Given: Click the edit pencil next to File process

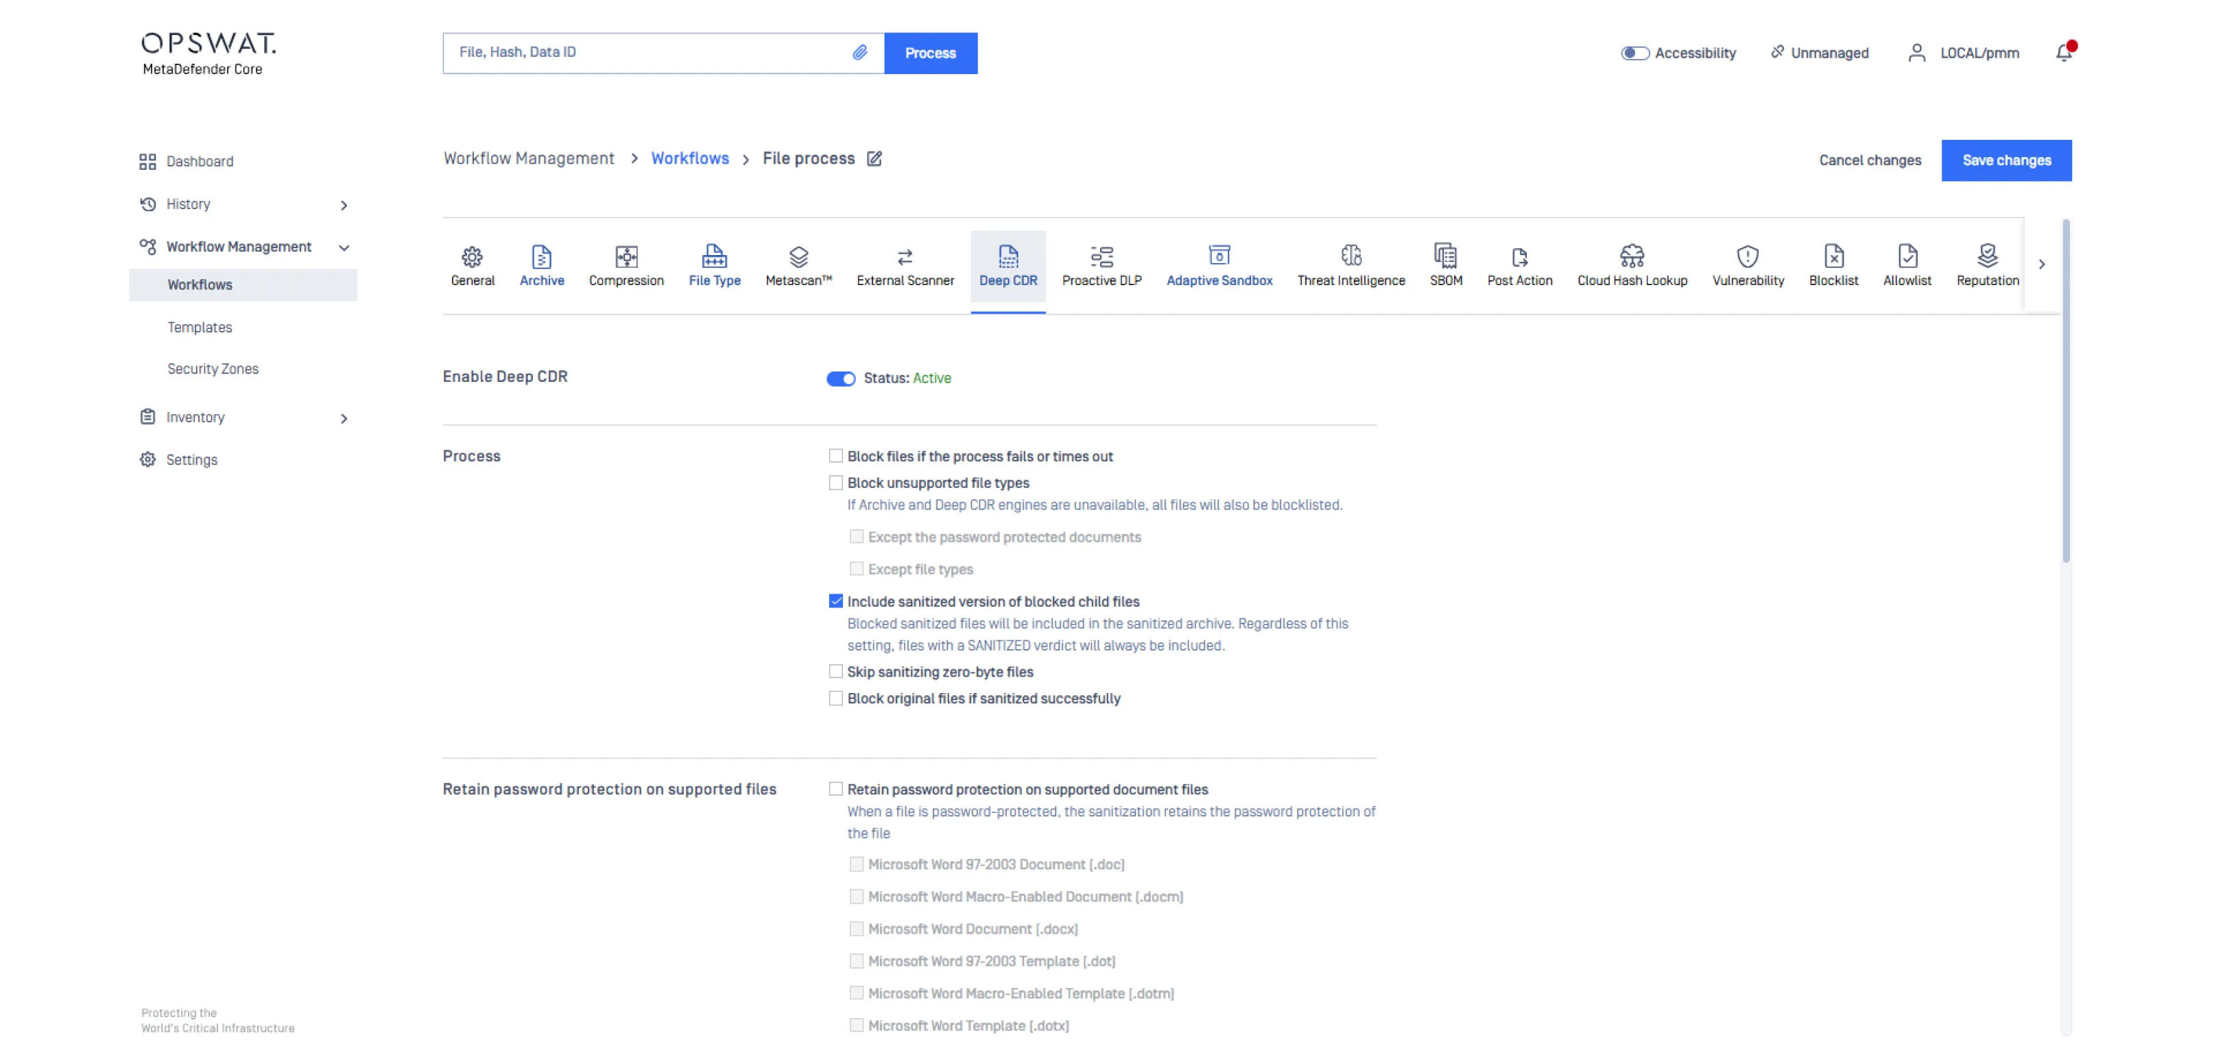Looking at the screenshot, I should tap(874, 159).
